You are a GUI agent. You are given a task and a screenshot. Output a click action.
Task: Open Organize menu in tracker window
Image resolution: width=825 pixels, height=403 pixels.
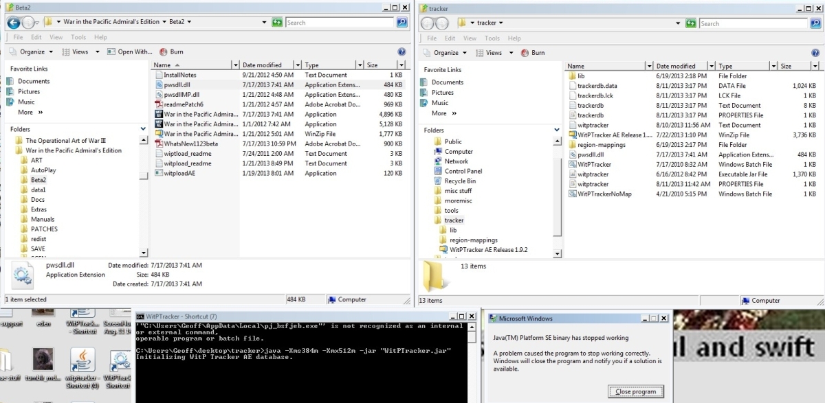[446, 53]
